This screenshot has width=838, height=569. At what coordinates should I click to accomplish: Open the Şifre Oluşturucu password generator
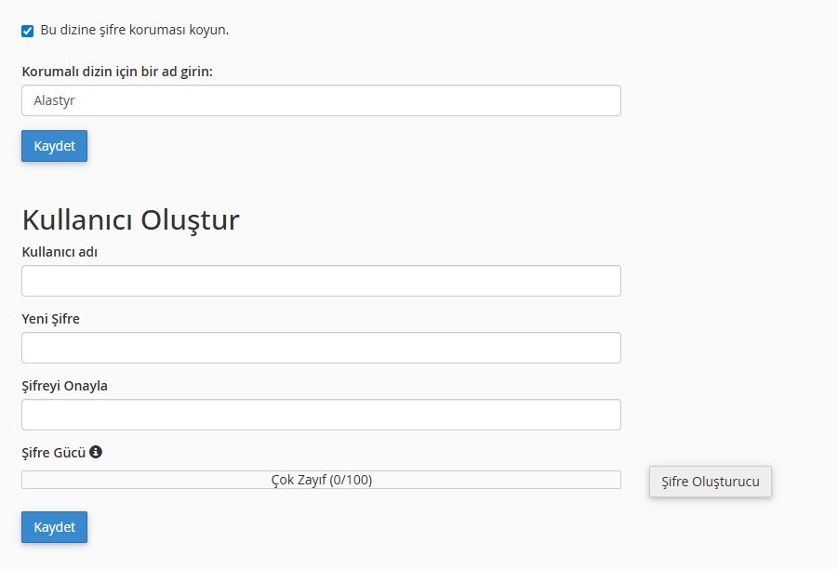click(710, 482)
